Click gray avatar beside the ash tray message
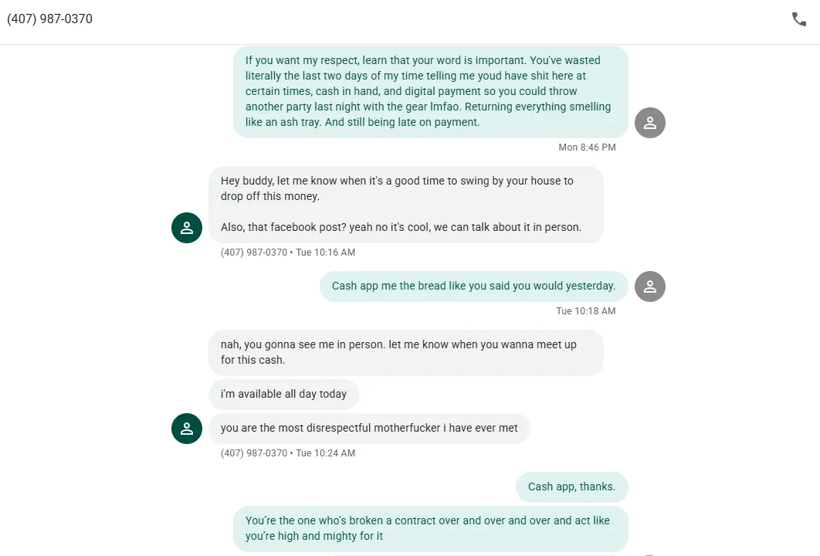 click(x=650, y=123)
